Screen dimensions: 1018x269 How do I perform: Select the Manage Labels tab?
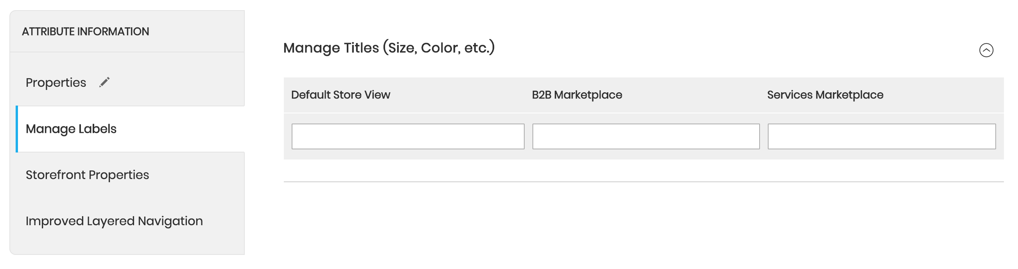(x=130, y=129)
